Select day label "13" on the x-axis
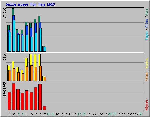Viewport: 150px width, 117px height. coord(62,114)
